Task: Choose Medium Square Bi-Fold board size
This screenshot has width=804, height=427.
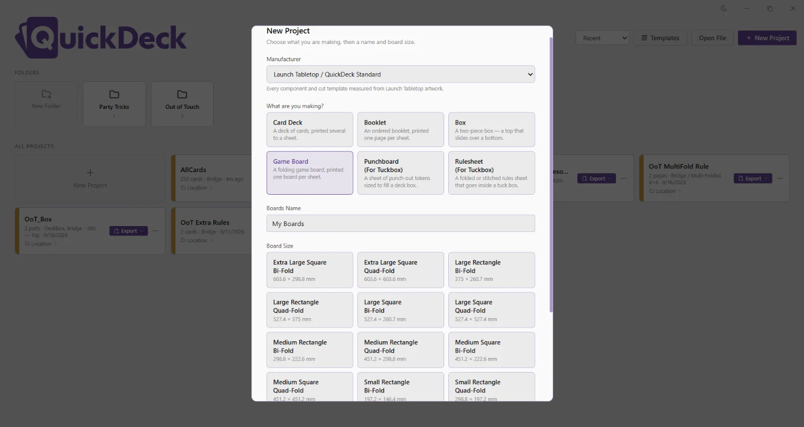Action: pyautogui.click(x=491, y=350)
